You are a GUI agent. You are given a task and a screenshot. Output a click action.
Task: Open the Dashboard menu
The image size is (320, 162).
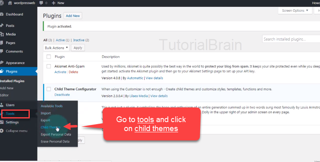click(x=14, y=14)
